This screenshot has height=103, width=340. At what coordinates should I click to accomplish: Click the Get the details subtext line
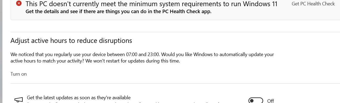coord(118,12)
